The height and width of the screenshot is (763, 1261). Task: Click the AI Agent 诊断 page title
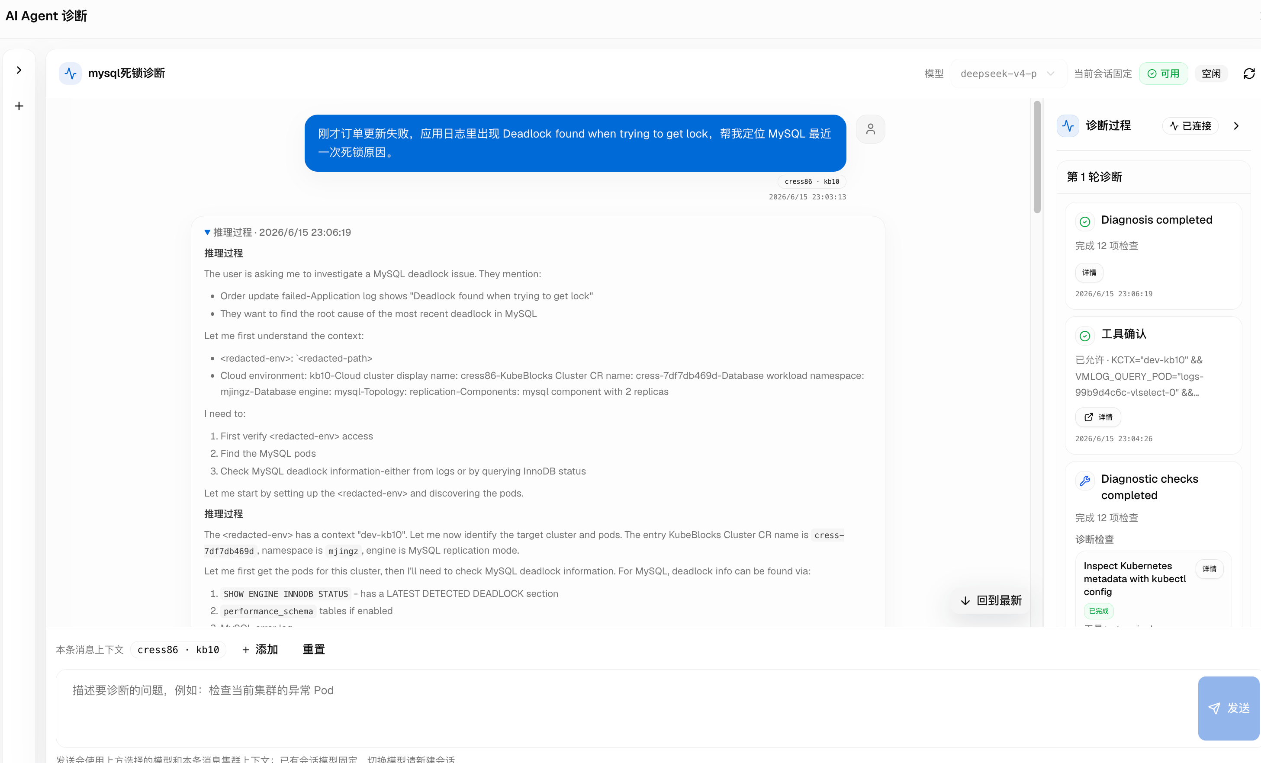pyautogui.click(x=46, y=16)
